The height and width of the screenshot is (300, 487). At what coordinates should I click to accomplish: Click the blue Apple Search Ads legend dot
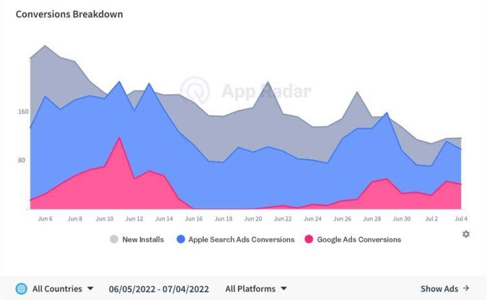coord(181,239)
